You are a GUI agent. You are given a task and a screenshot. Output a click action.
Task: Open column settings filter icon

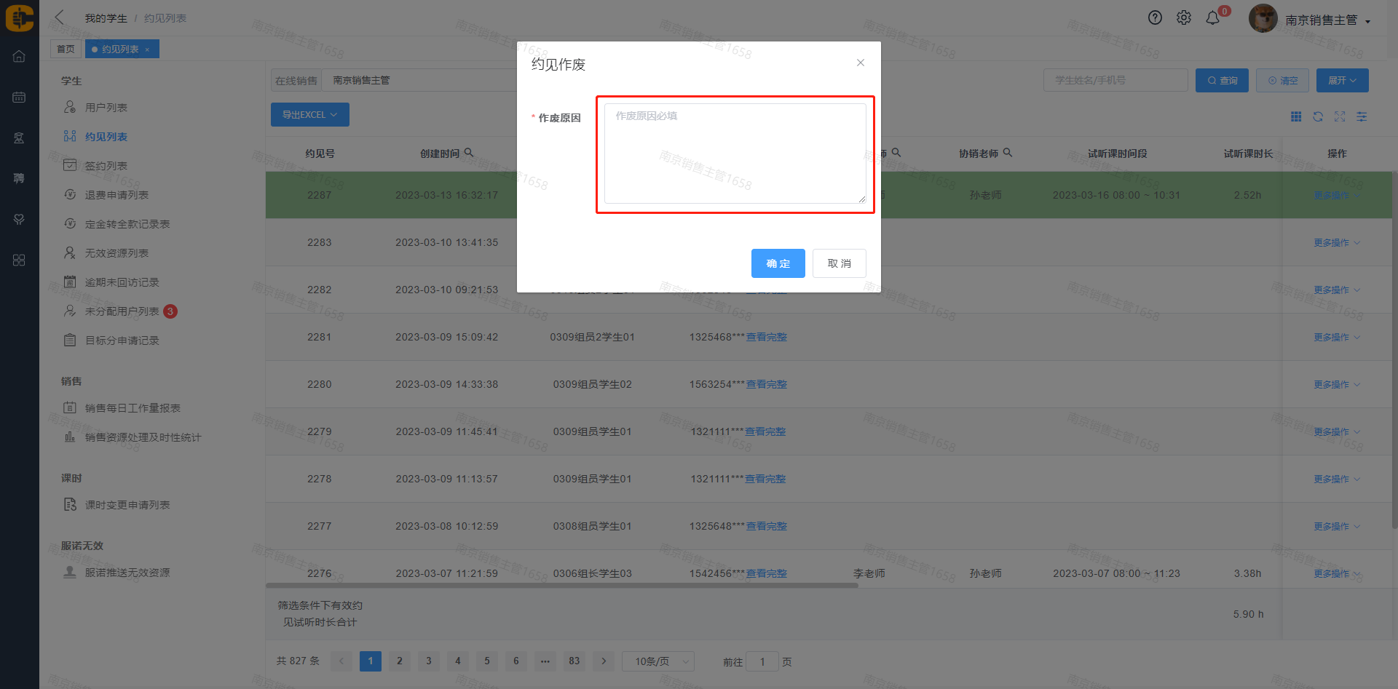1362,116
